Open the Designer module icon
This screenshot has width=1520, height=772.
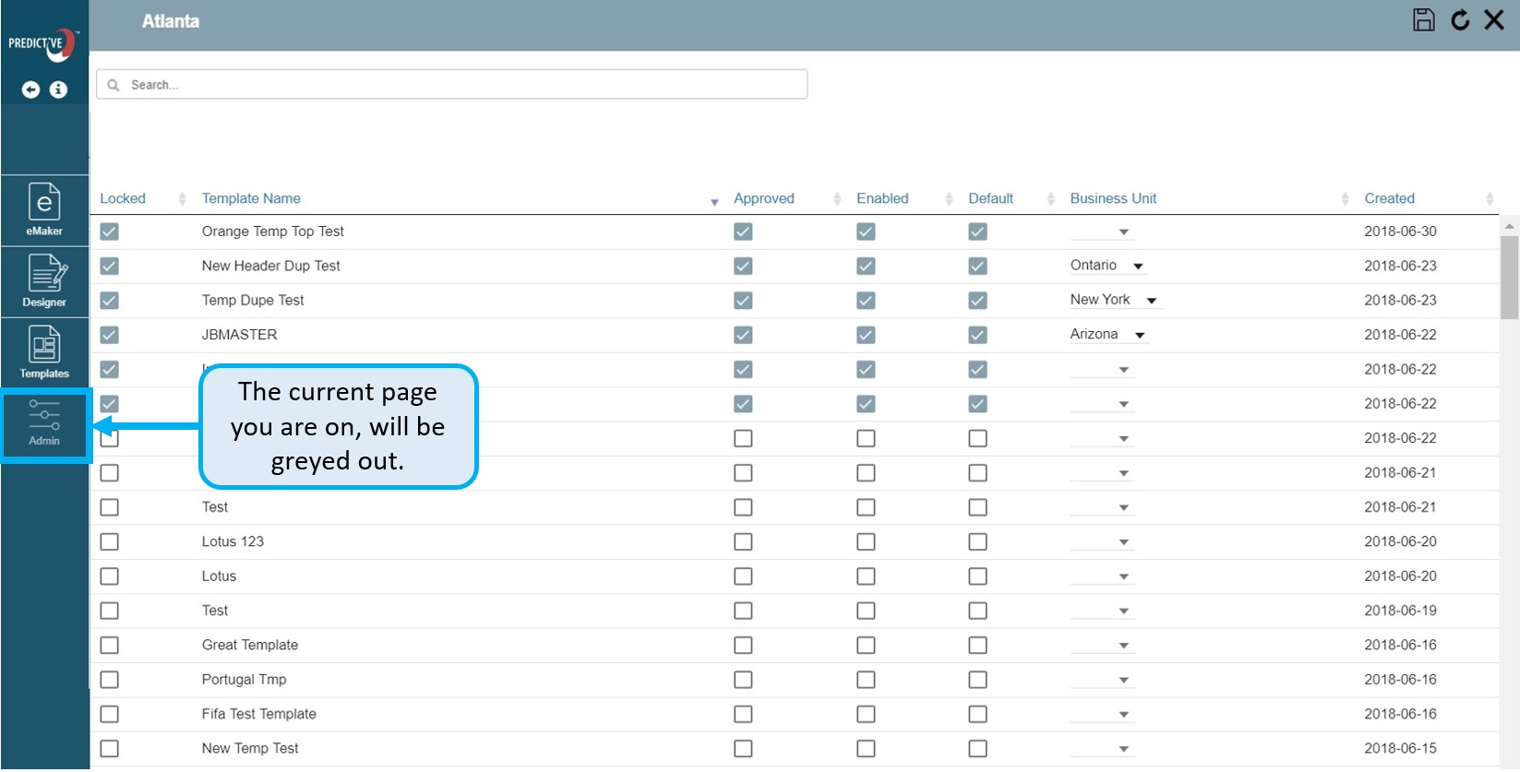coord(44,280)
